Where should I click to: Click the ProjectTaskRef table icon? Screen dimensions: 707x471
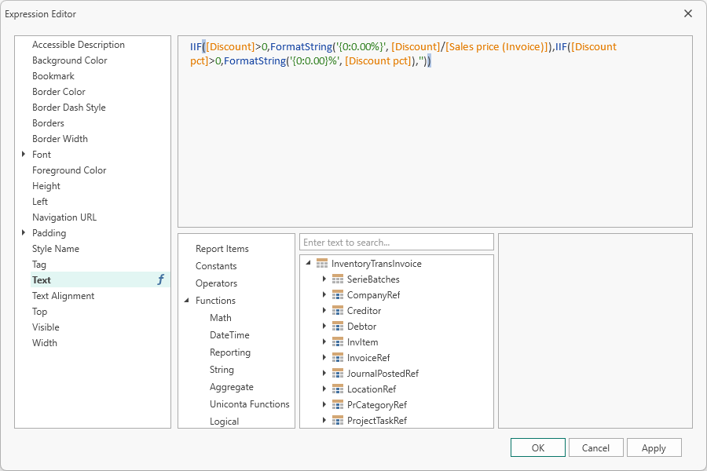[337, 421]
